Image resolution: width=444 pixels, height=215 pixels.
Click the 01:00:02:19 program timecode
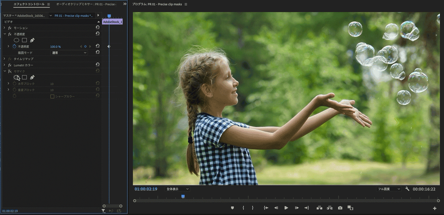coord(146,189)
